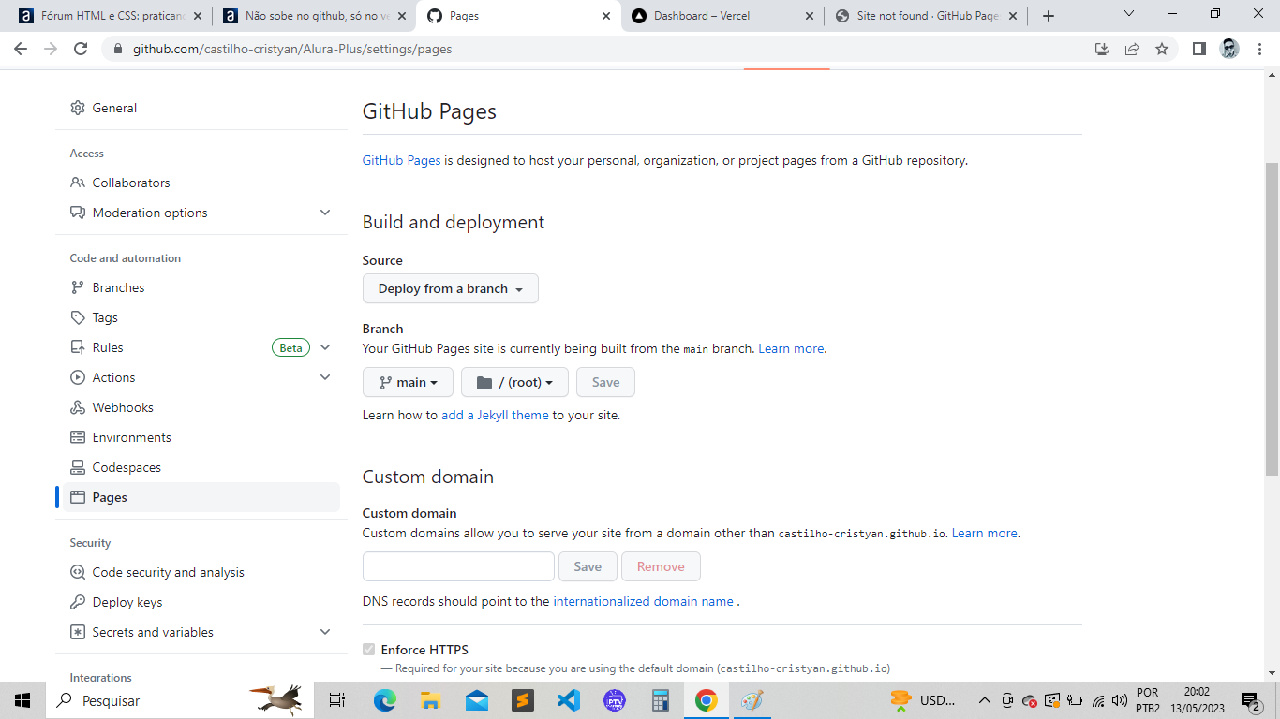Follow the GitHub Pages link
Screen dimensions: 1280x719
[x=401, y=160]
